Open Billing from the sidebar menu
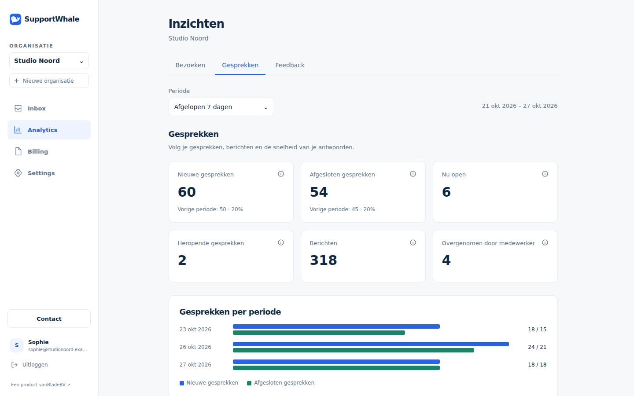634x396 pixels. click(x=49, y=151)
